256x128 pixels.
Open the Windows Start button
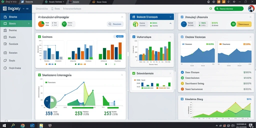pos(4,125)
